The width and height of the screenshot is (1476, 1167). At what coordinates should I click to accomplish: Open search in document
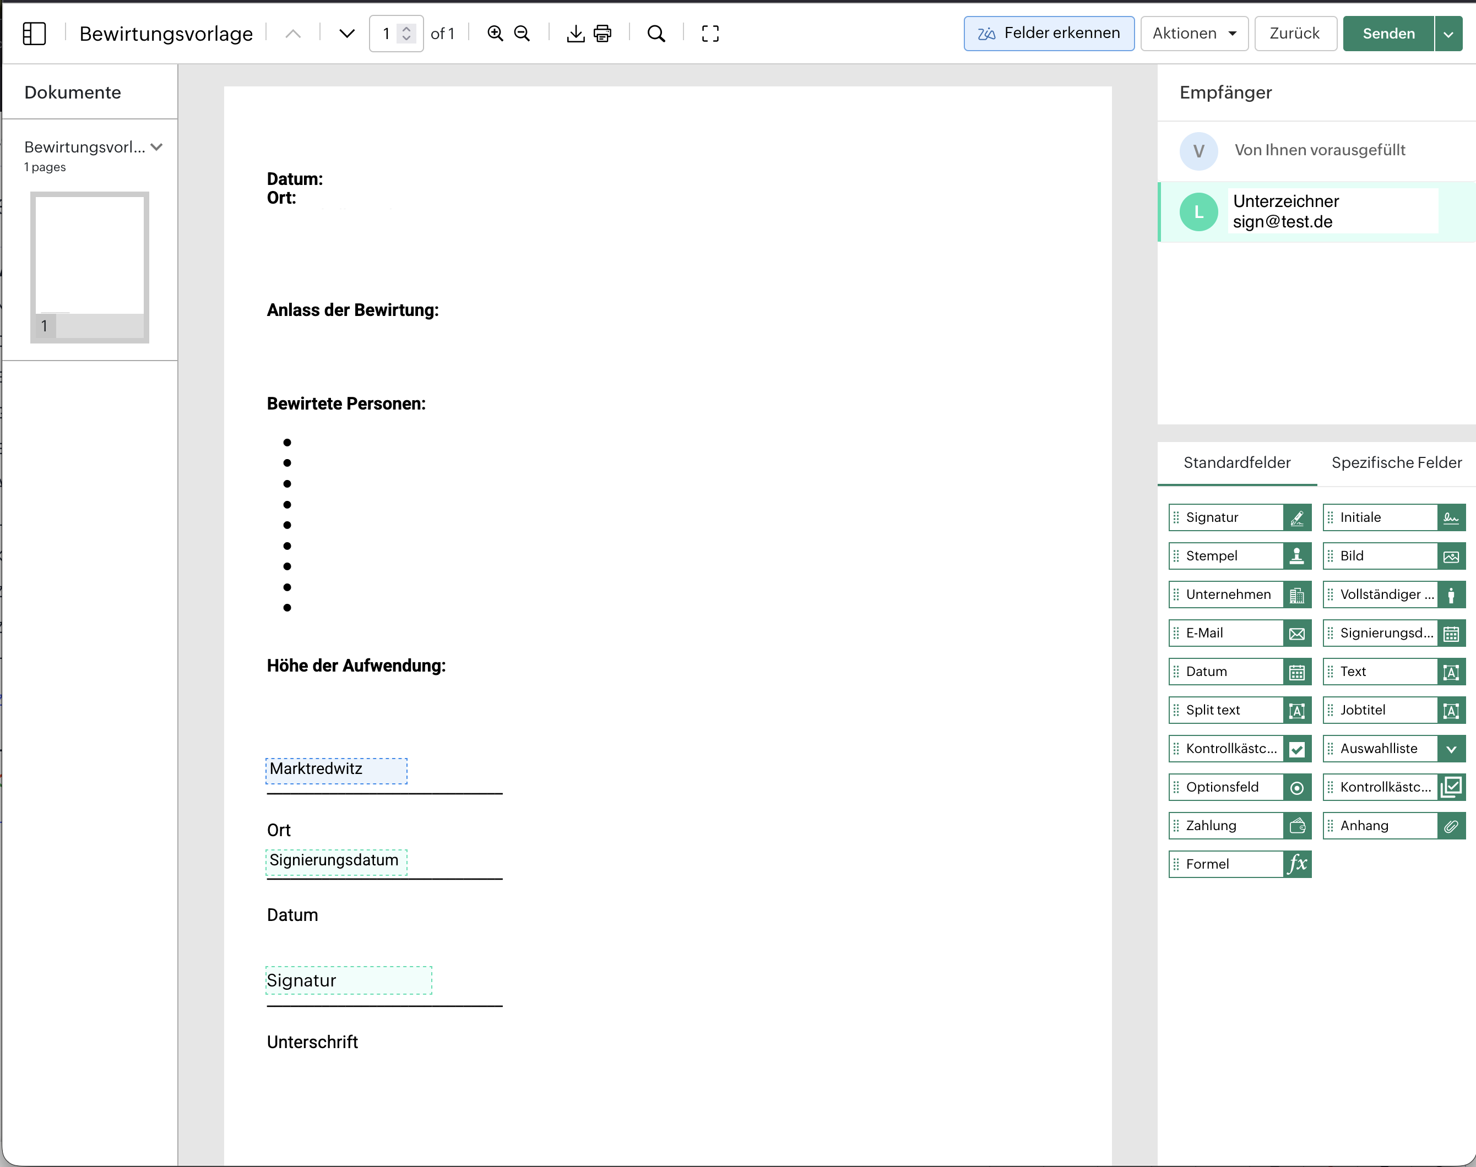(x=656, y=34)
